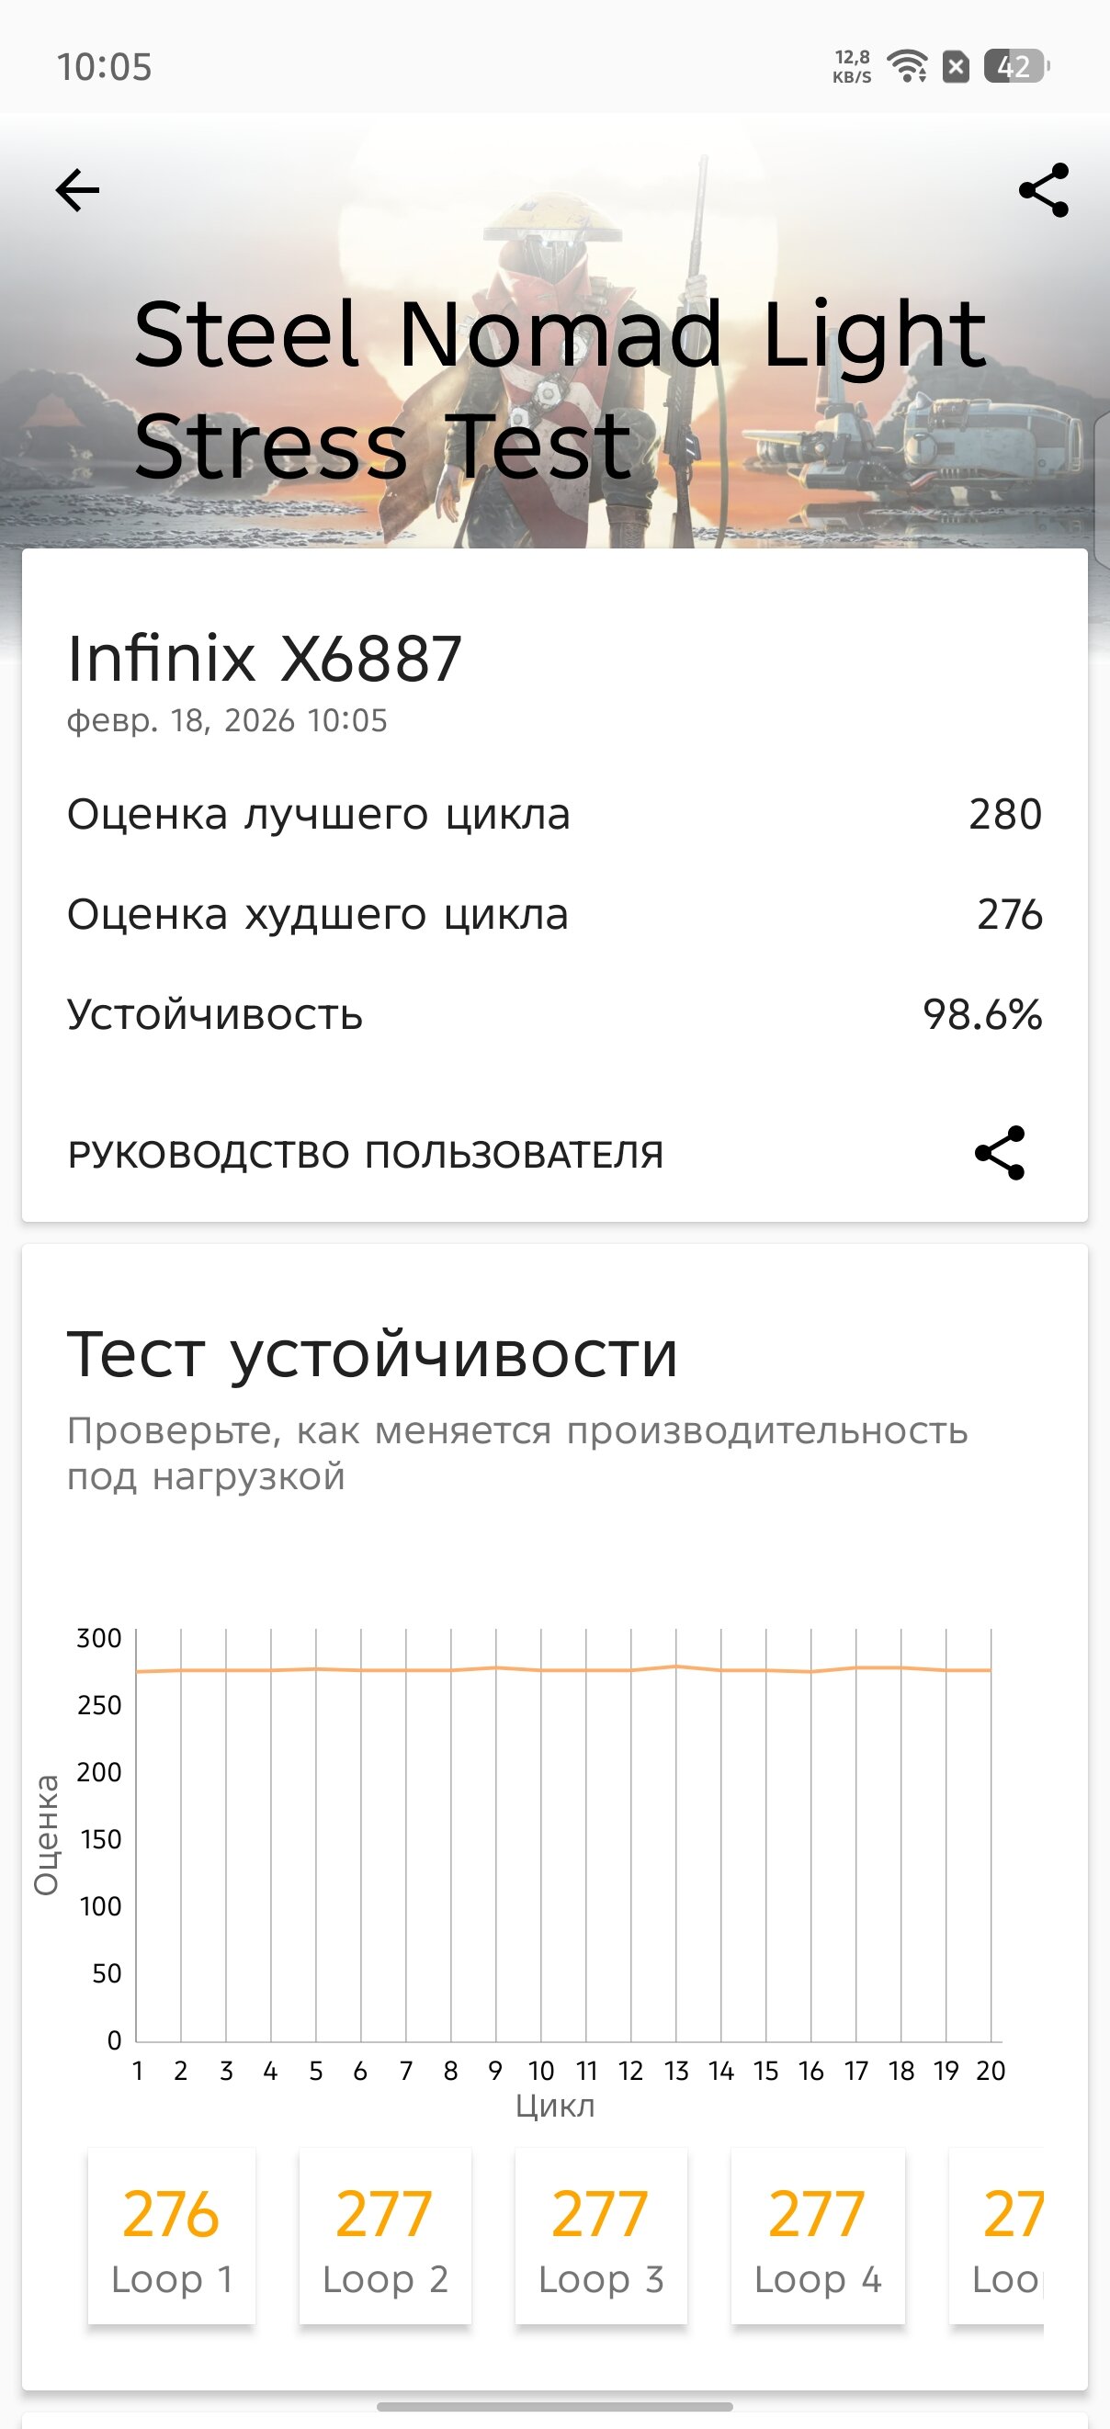The image size is (1110, 2429).
Task: Tap cycle 20 label on chart axis
Action: 991,2071
